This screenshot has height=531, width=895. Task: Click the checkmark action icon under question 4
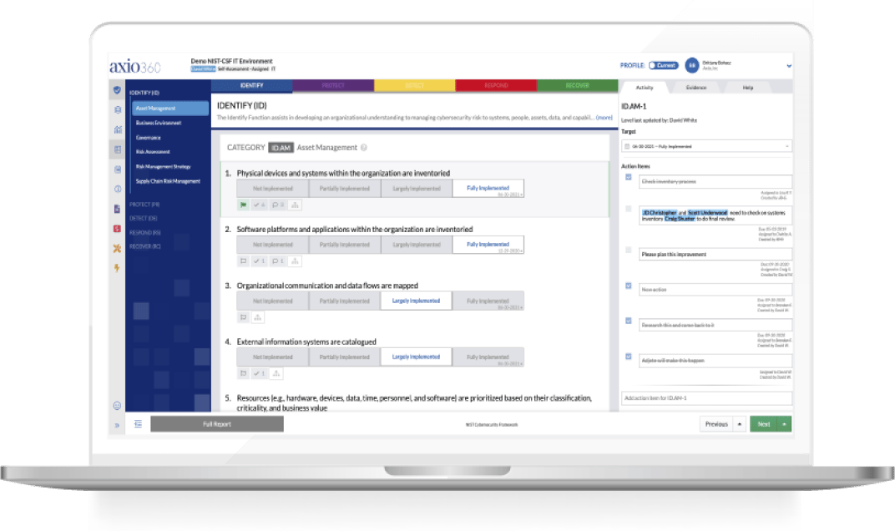point(259,373)
